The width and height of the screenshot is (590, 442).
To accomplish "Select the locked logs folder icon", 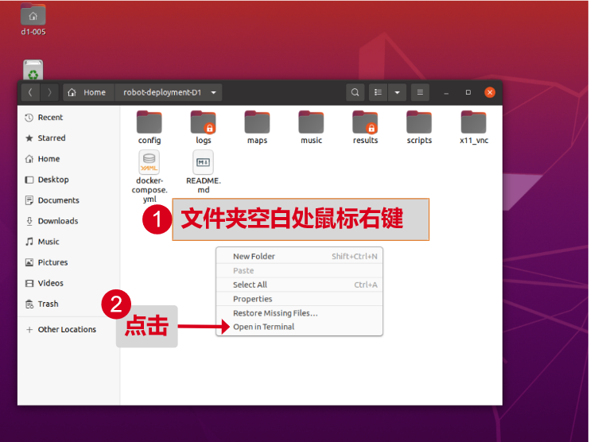I will [204, 122].
